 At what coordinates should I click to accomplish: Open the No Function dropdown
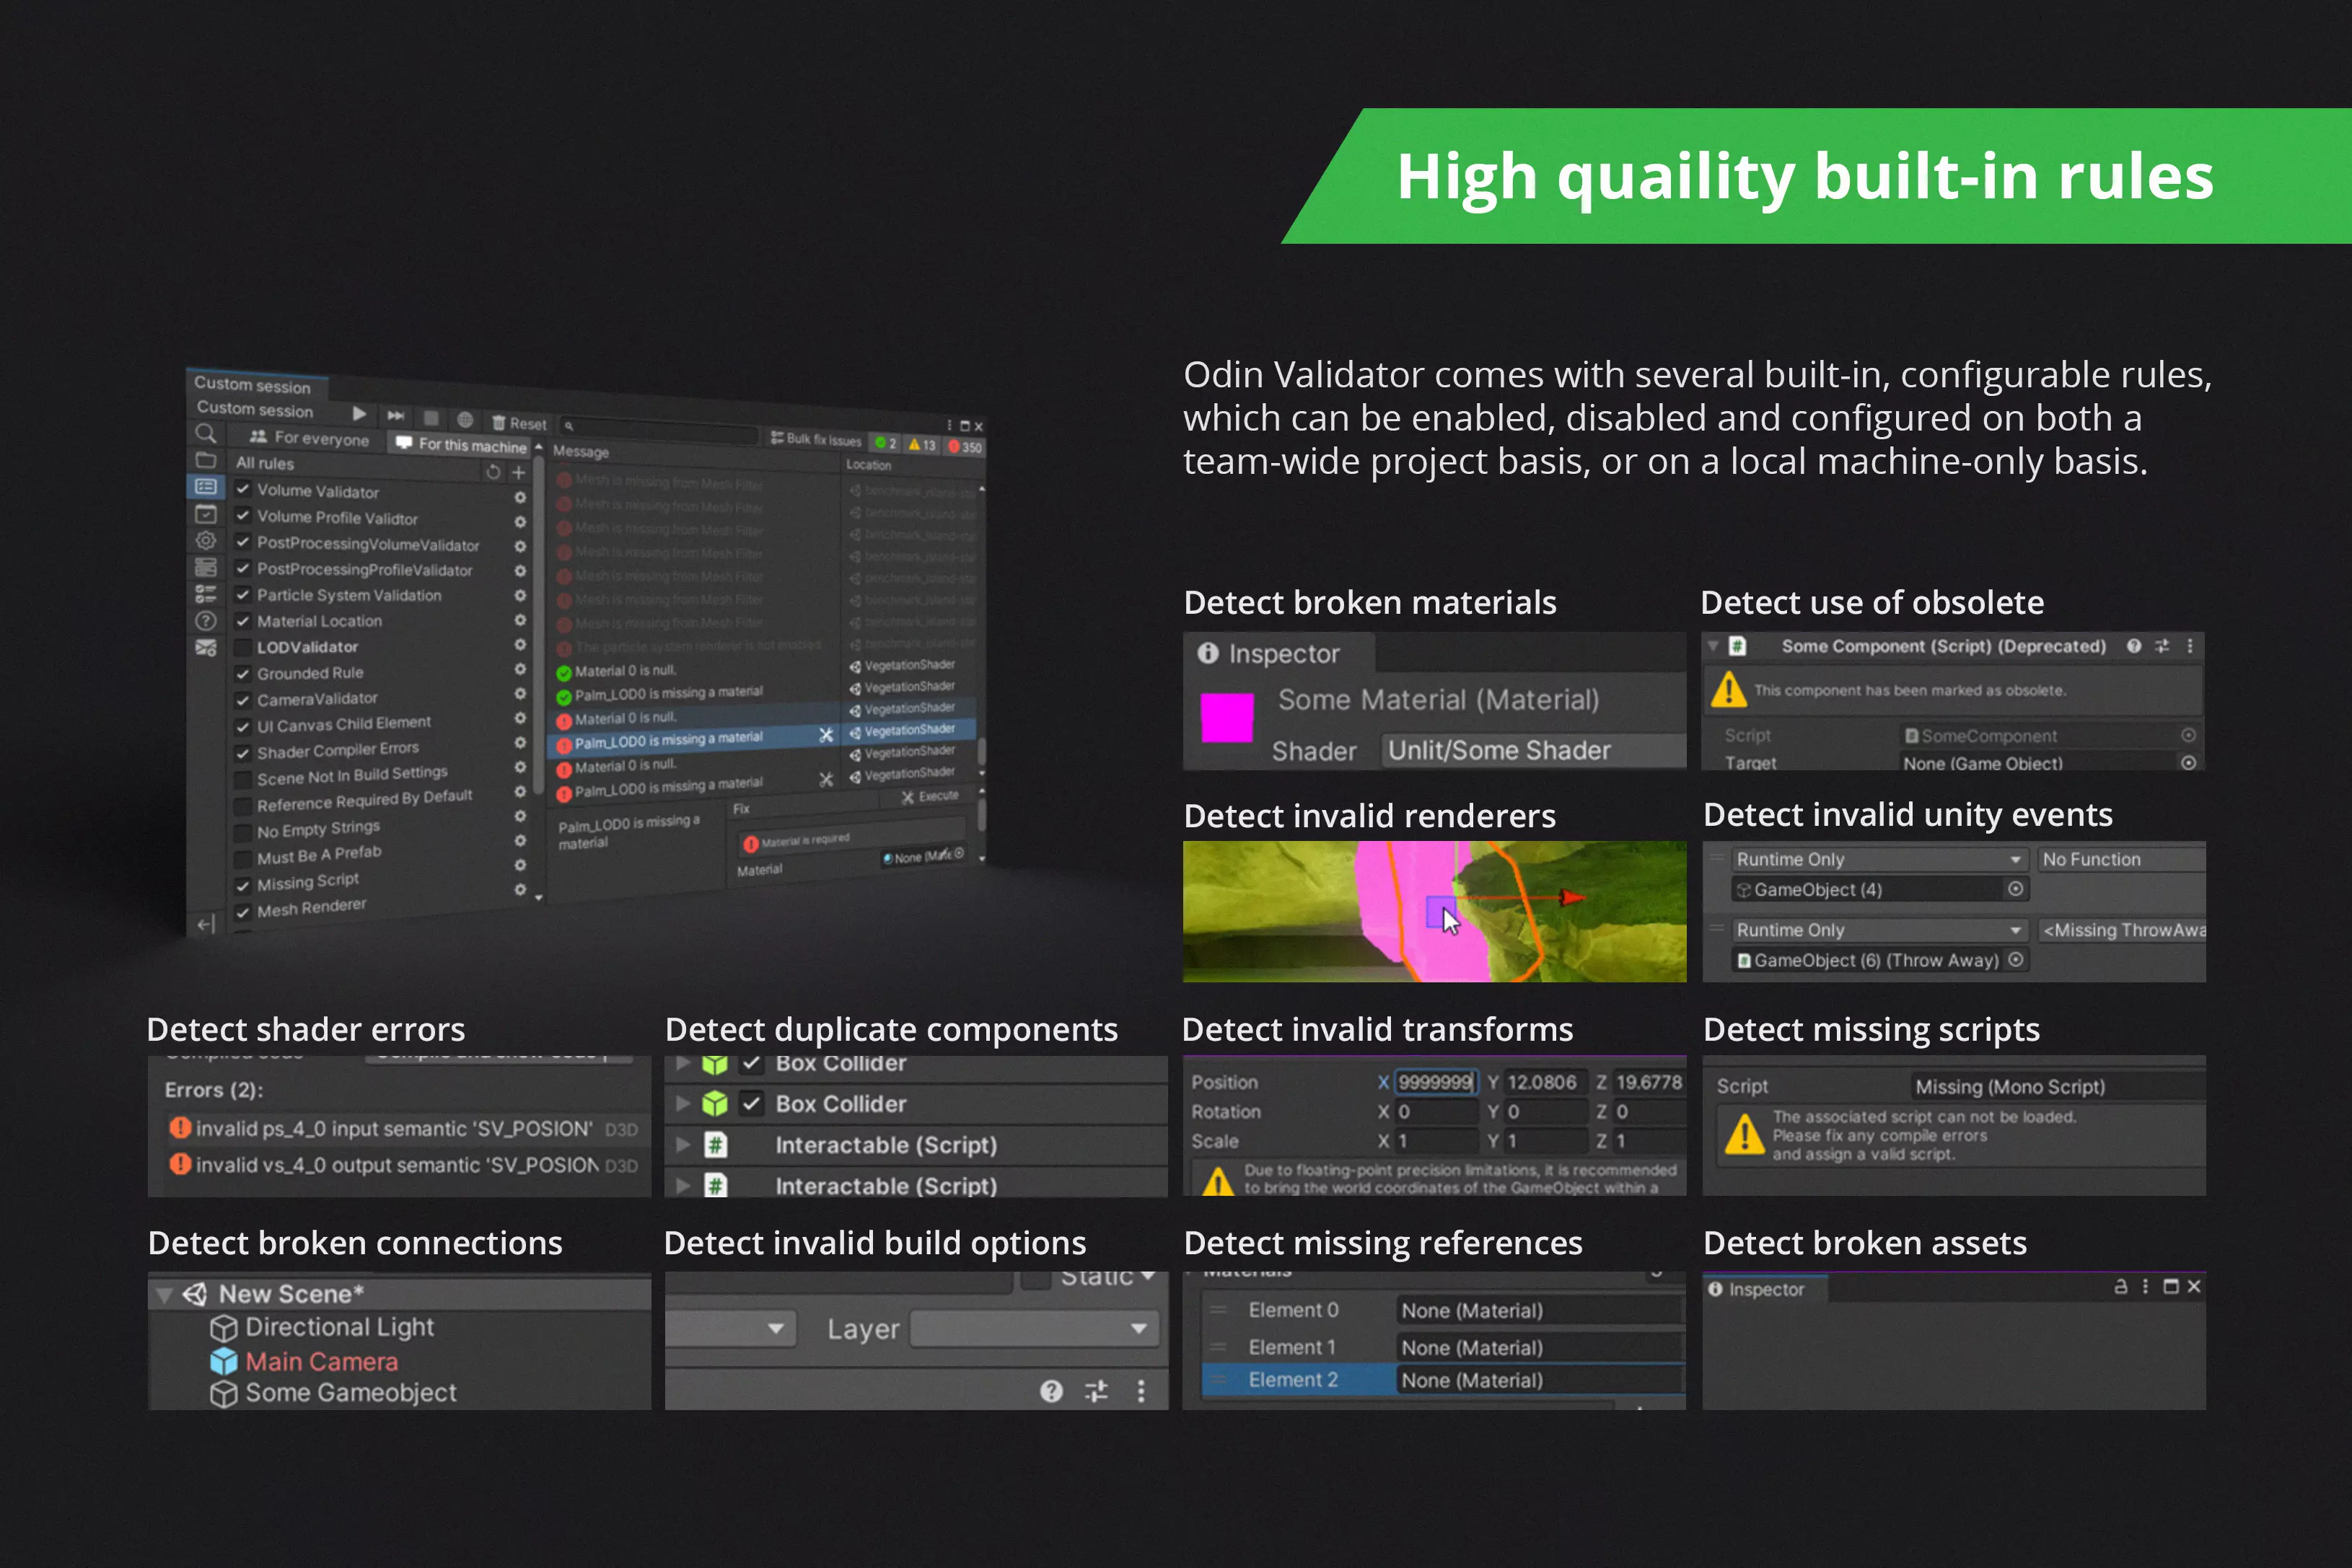(x=2121, y=859)
